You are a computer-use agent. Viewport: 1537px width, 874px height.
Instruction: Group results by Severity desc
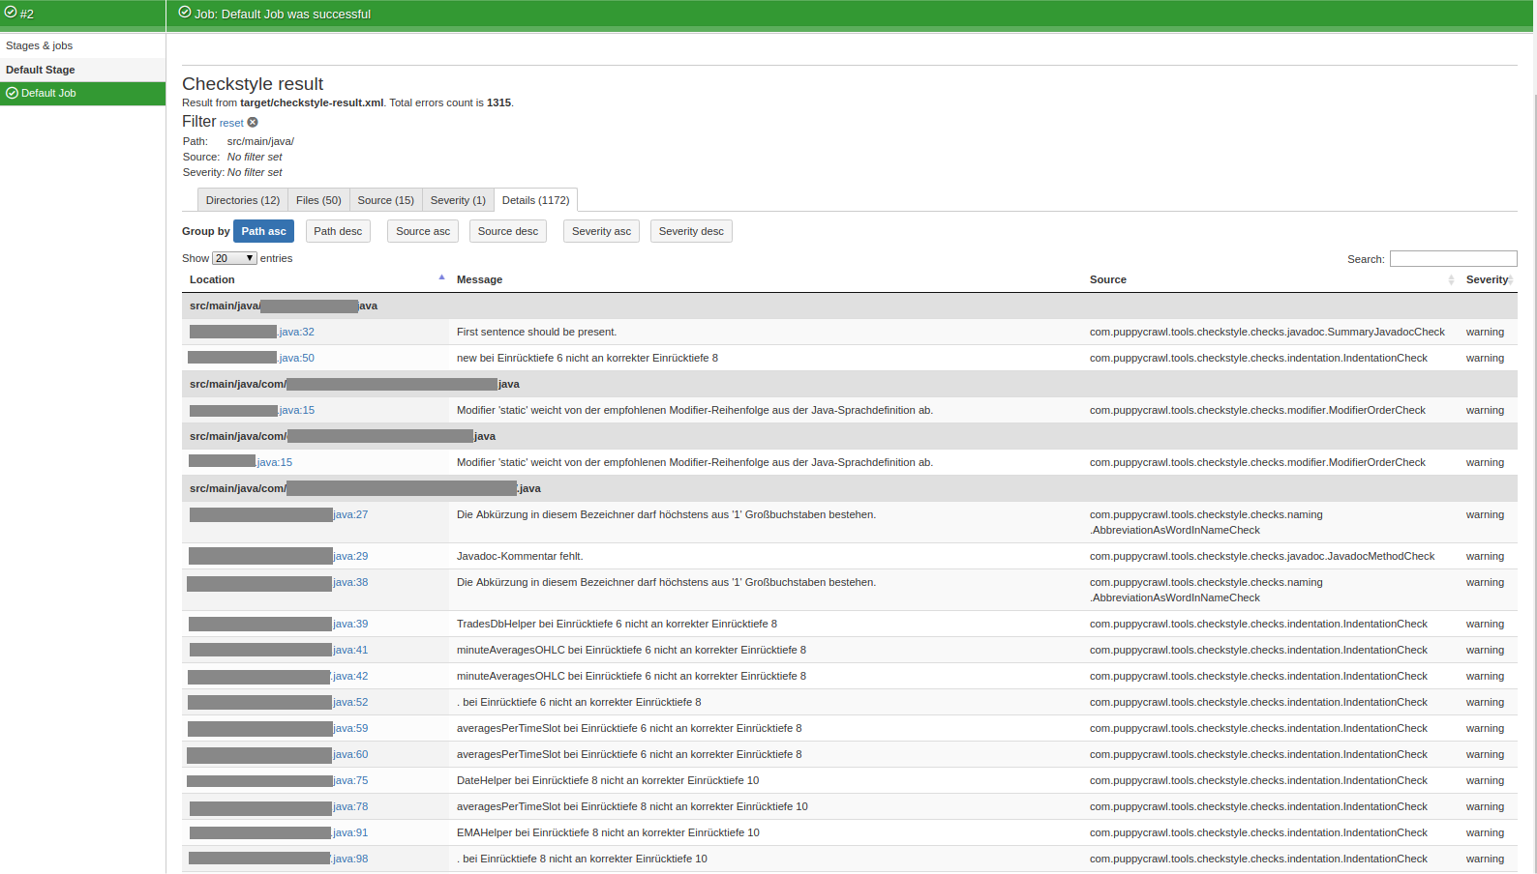pos(690,231)
